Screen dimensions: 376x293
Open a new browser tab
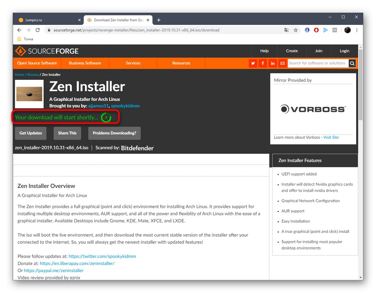click(159, 20)
